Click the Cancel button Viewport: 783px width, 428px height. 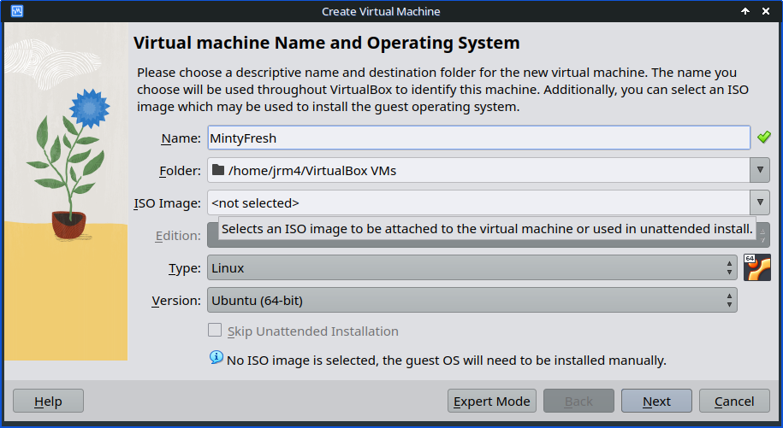point(734,402)
